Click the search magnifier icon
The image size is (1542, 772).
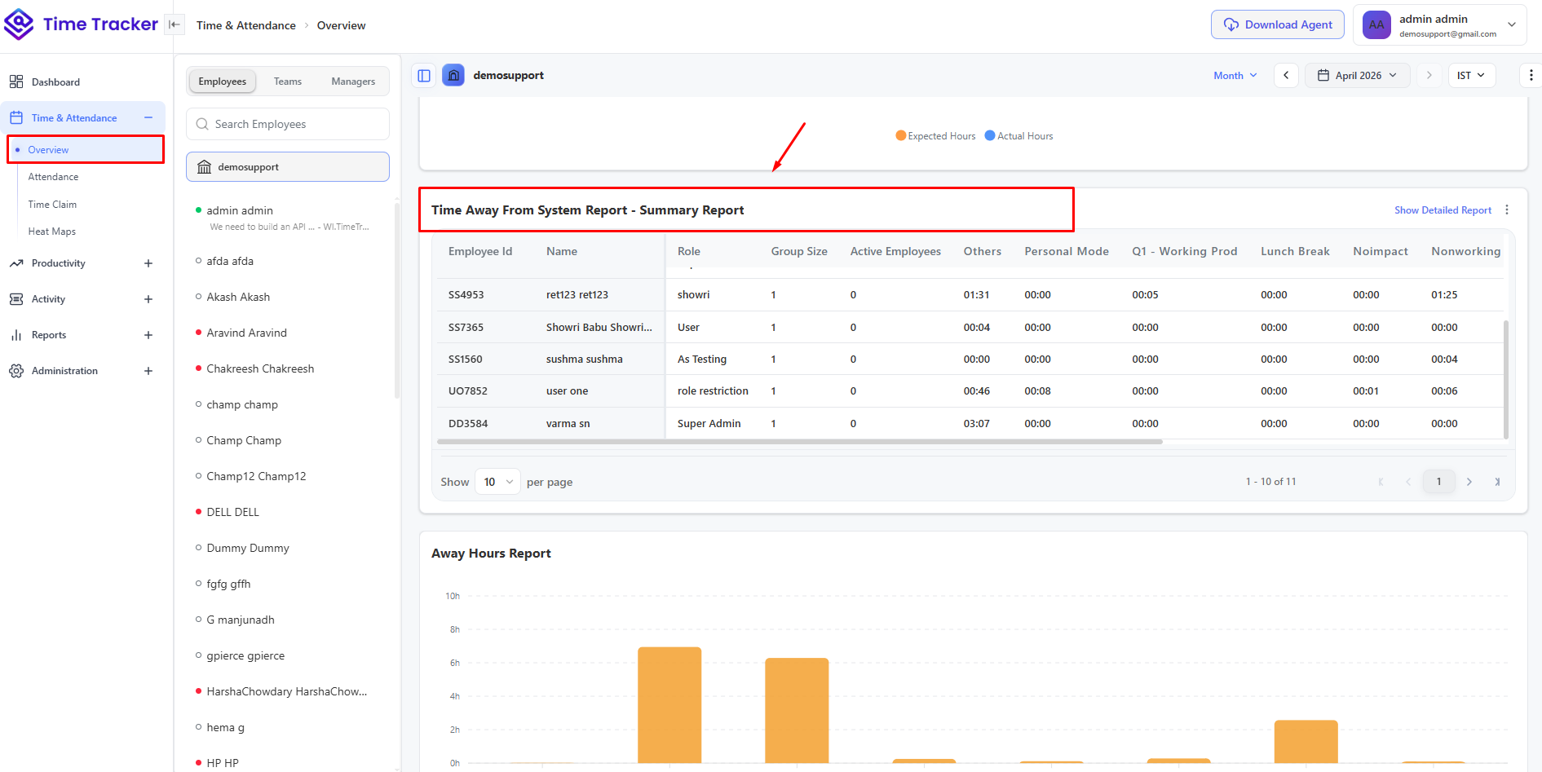coord(202,124)
